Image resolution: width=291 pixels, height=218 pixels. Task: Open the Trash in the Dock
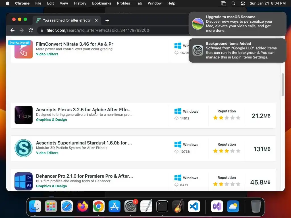coord(256,206)
